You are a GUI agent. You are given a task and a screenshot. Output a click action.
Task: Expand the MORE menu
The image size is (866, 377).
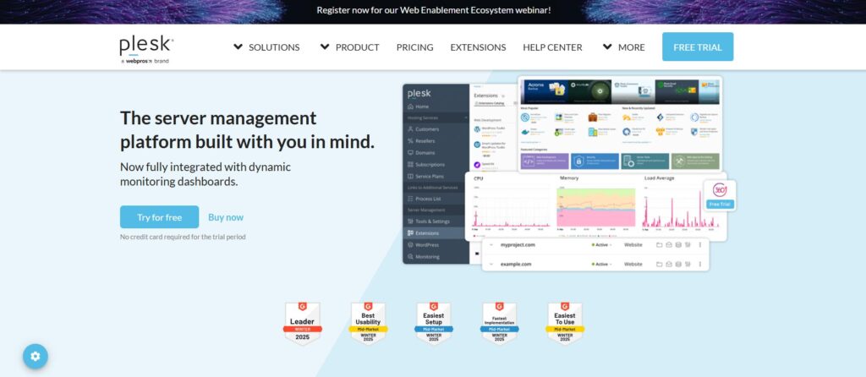coord(623,47)
